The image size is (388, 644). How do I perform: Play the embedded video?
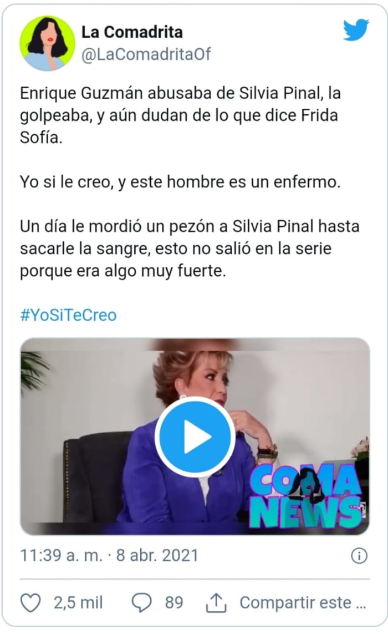[195, 437]
